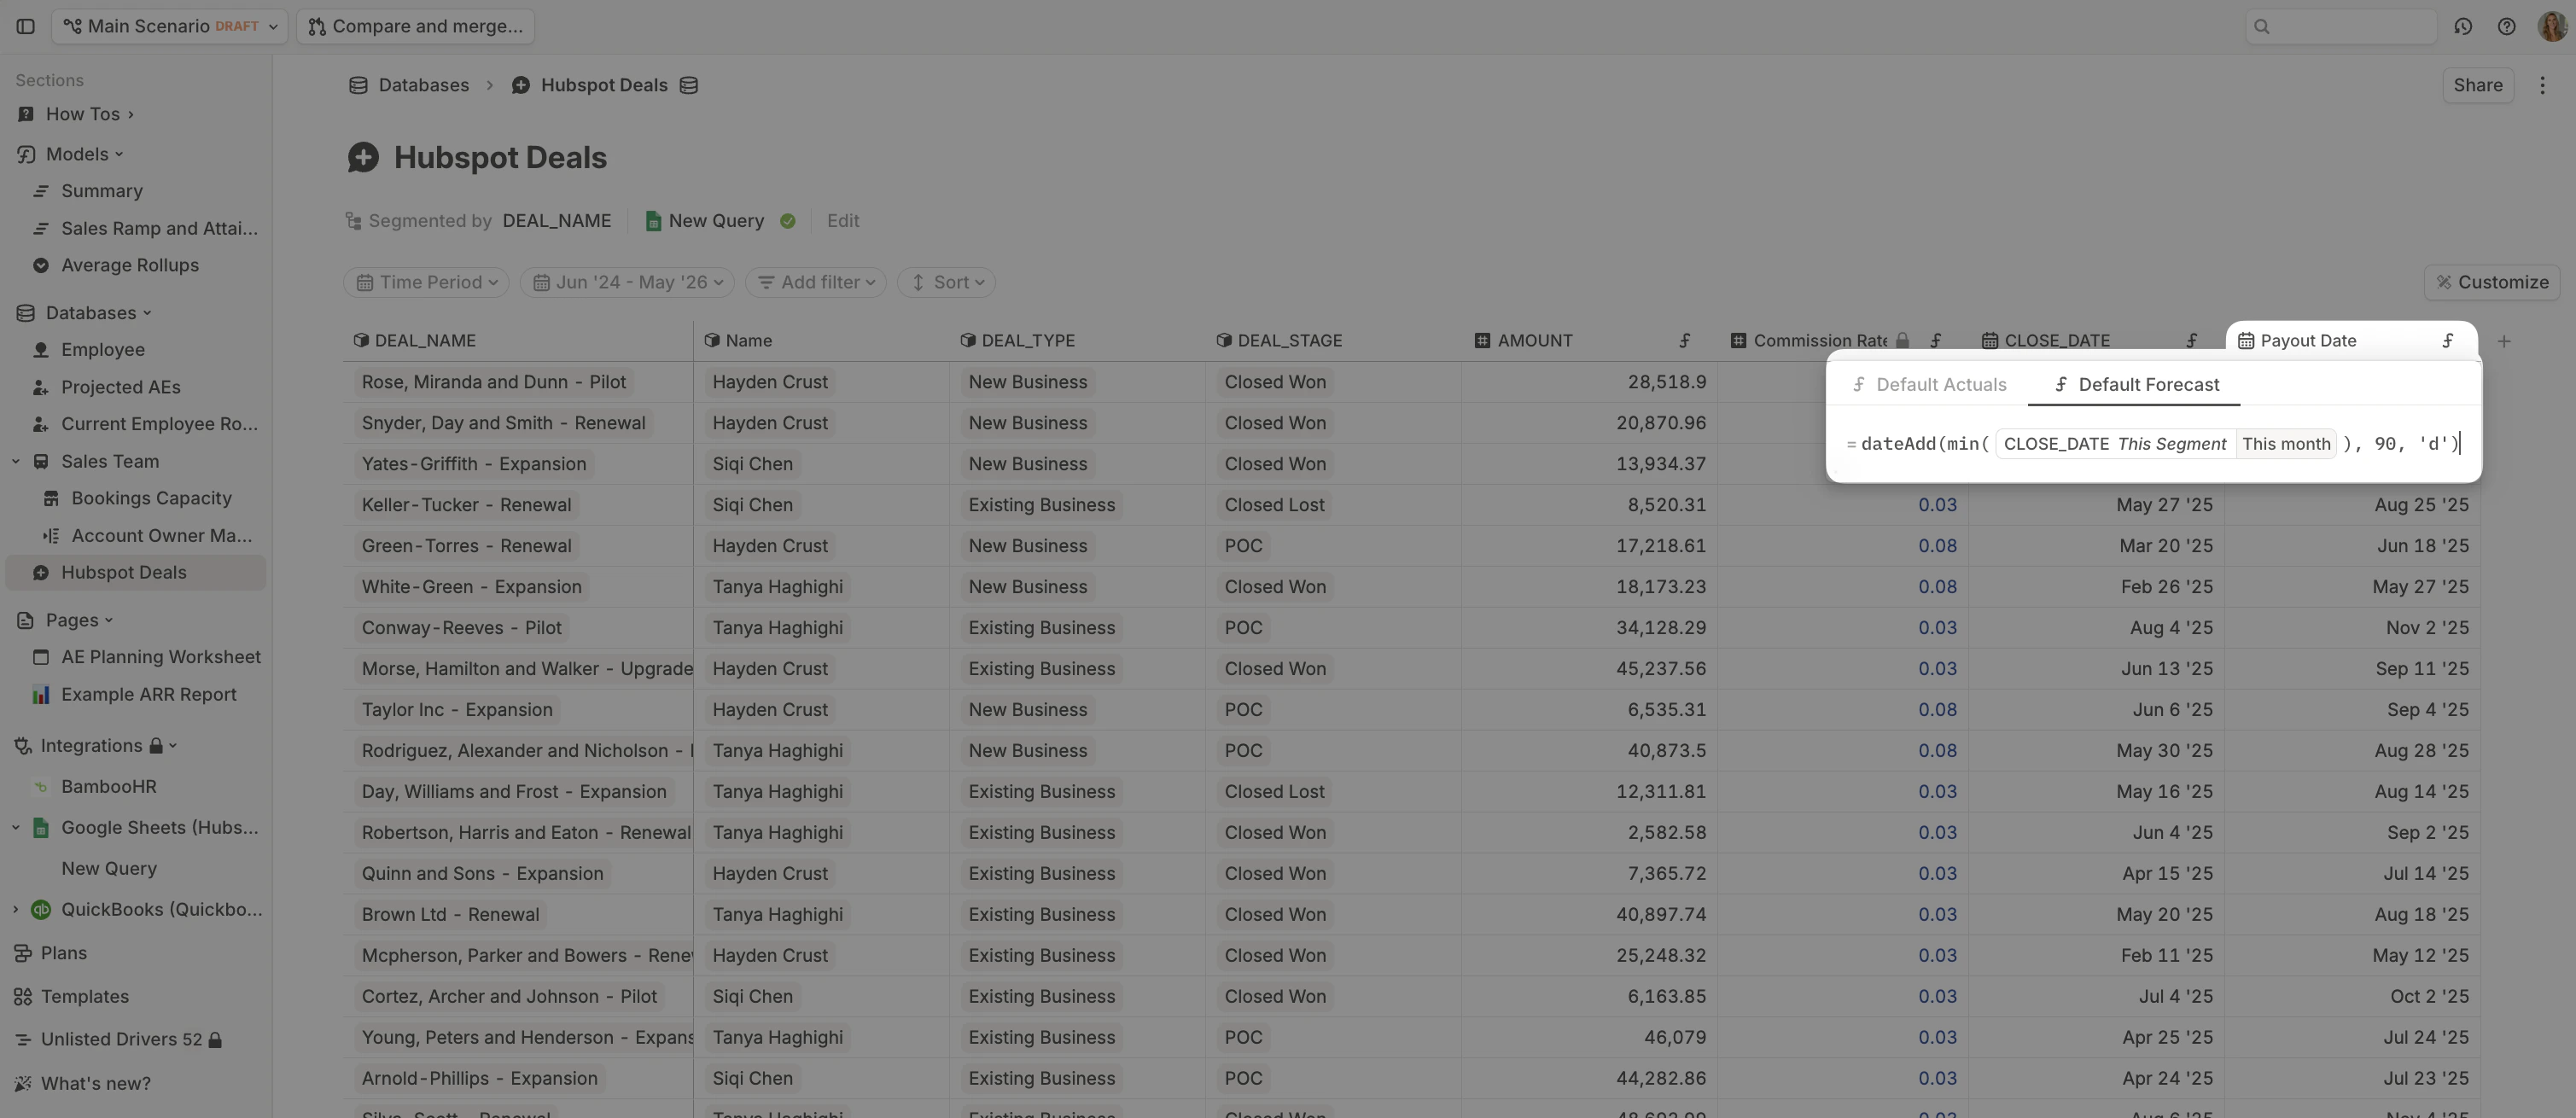Add a new column with plus icon
The image size is (2576, 1118).
2504,341
